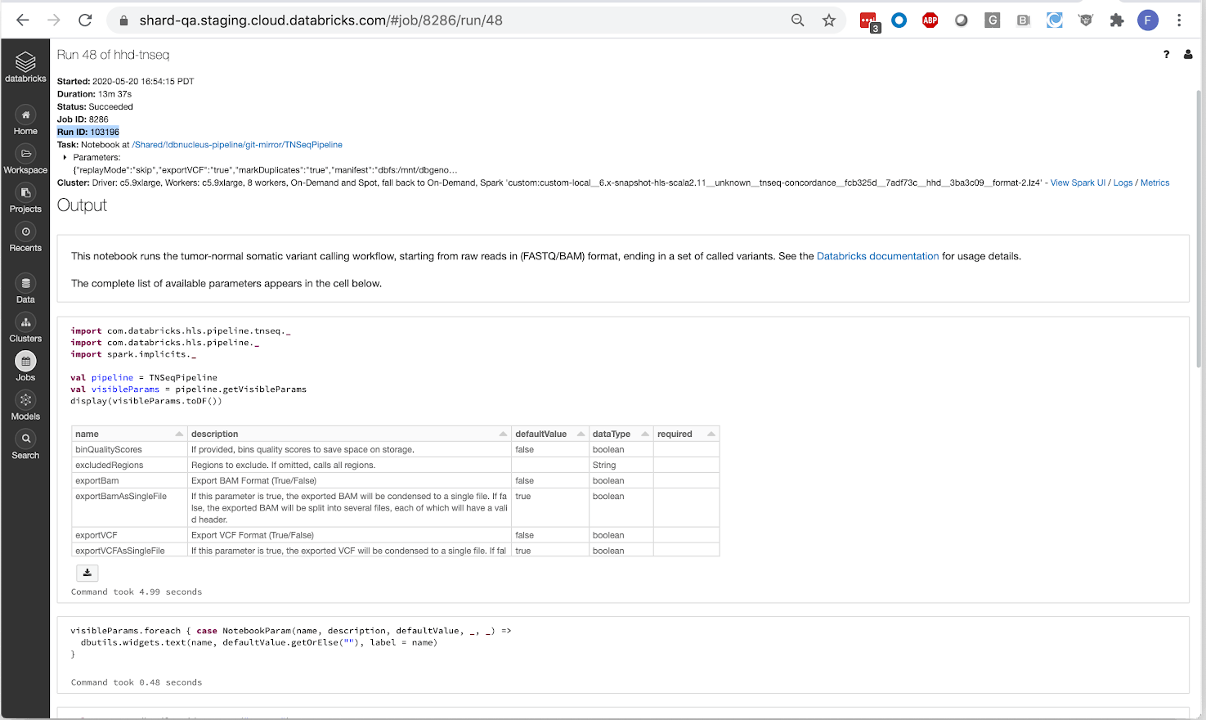Viewport: 1206px width, 720px height.
Task: Open the cluster Logs link
Action: [x=1123, y=182]
